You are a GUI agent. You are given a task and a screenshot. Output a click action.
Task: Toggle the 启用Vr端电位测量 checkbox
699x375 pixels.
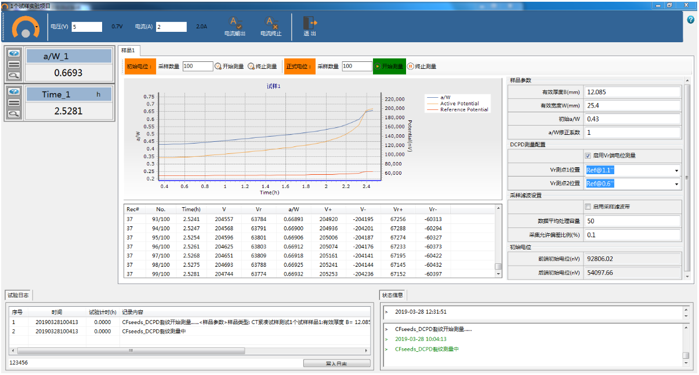[588, 156]
